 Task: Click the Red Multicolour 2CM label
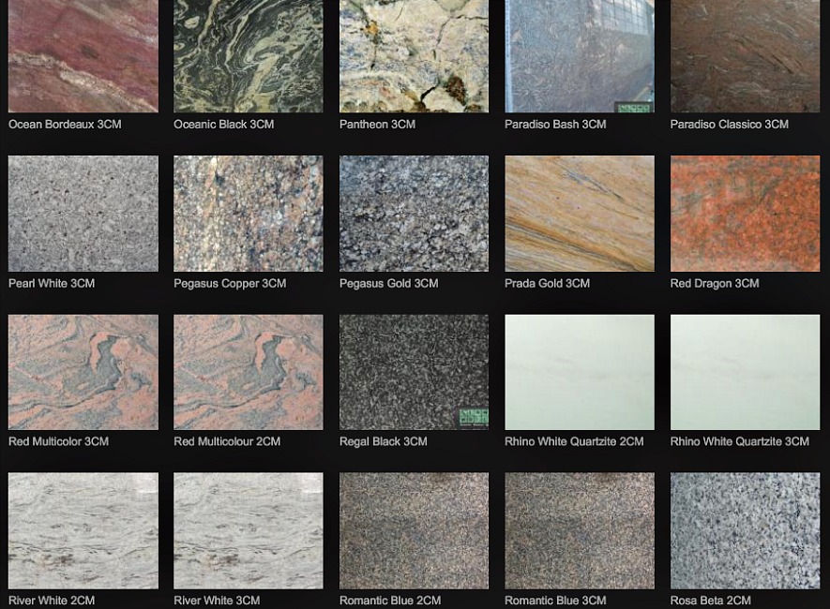(x=227, y=441)
